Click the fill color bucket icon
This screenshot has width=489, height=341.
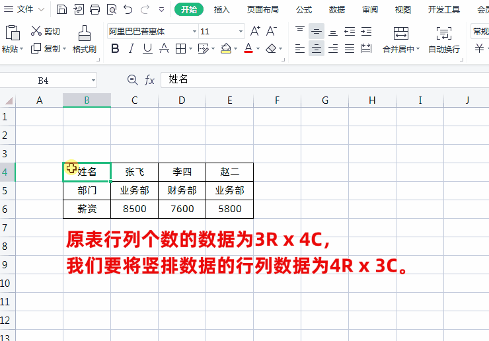click(x=226, y=49)
